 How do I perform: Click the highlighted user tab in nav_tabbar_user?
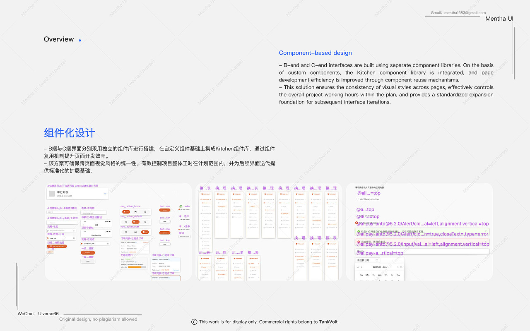[x=145, y=232]
